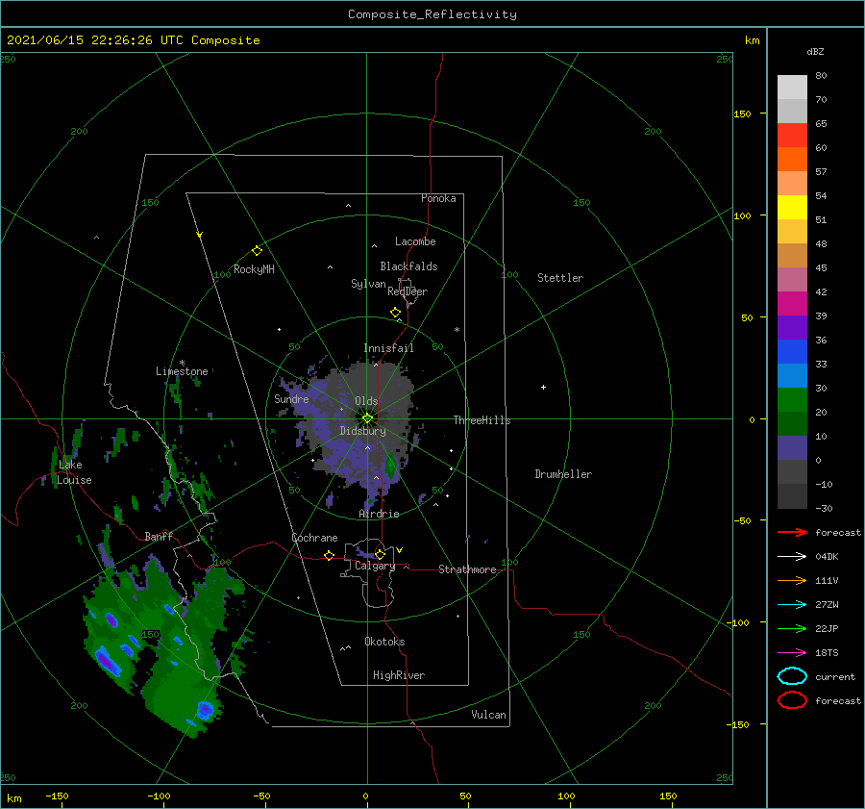Click the Limestone label
This screenshot has width=865, height=809.
point(182,371)
